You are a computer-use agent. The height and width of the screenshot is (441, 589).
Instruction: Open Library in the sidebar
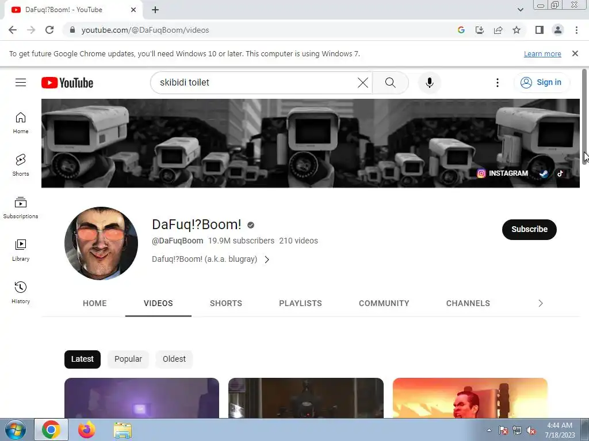tap(21, 250)
